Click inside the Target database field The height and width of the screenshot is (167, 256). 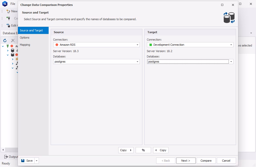(x=188, y=62)
